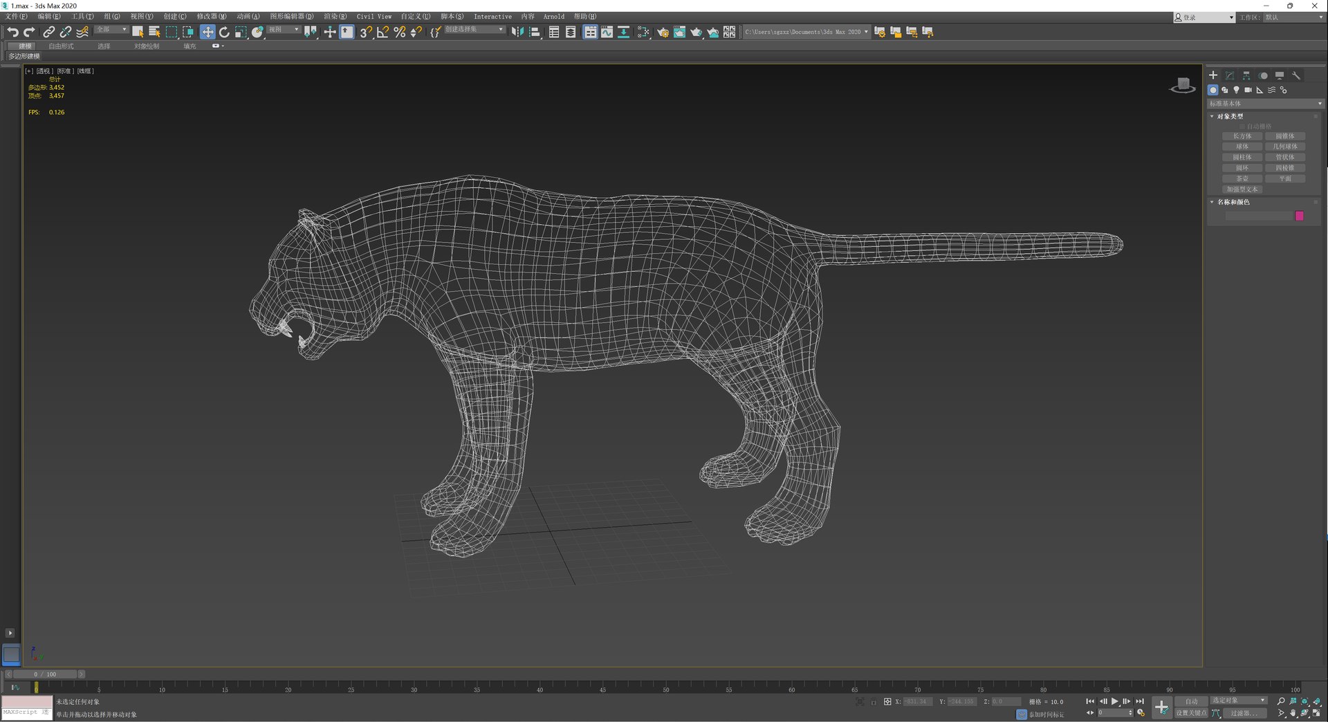1328x722 pixels.
Task: Click the 0 / 100 time slider
Action: click(45, 674)
